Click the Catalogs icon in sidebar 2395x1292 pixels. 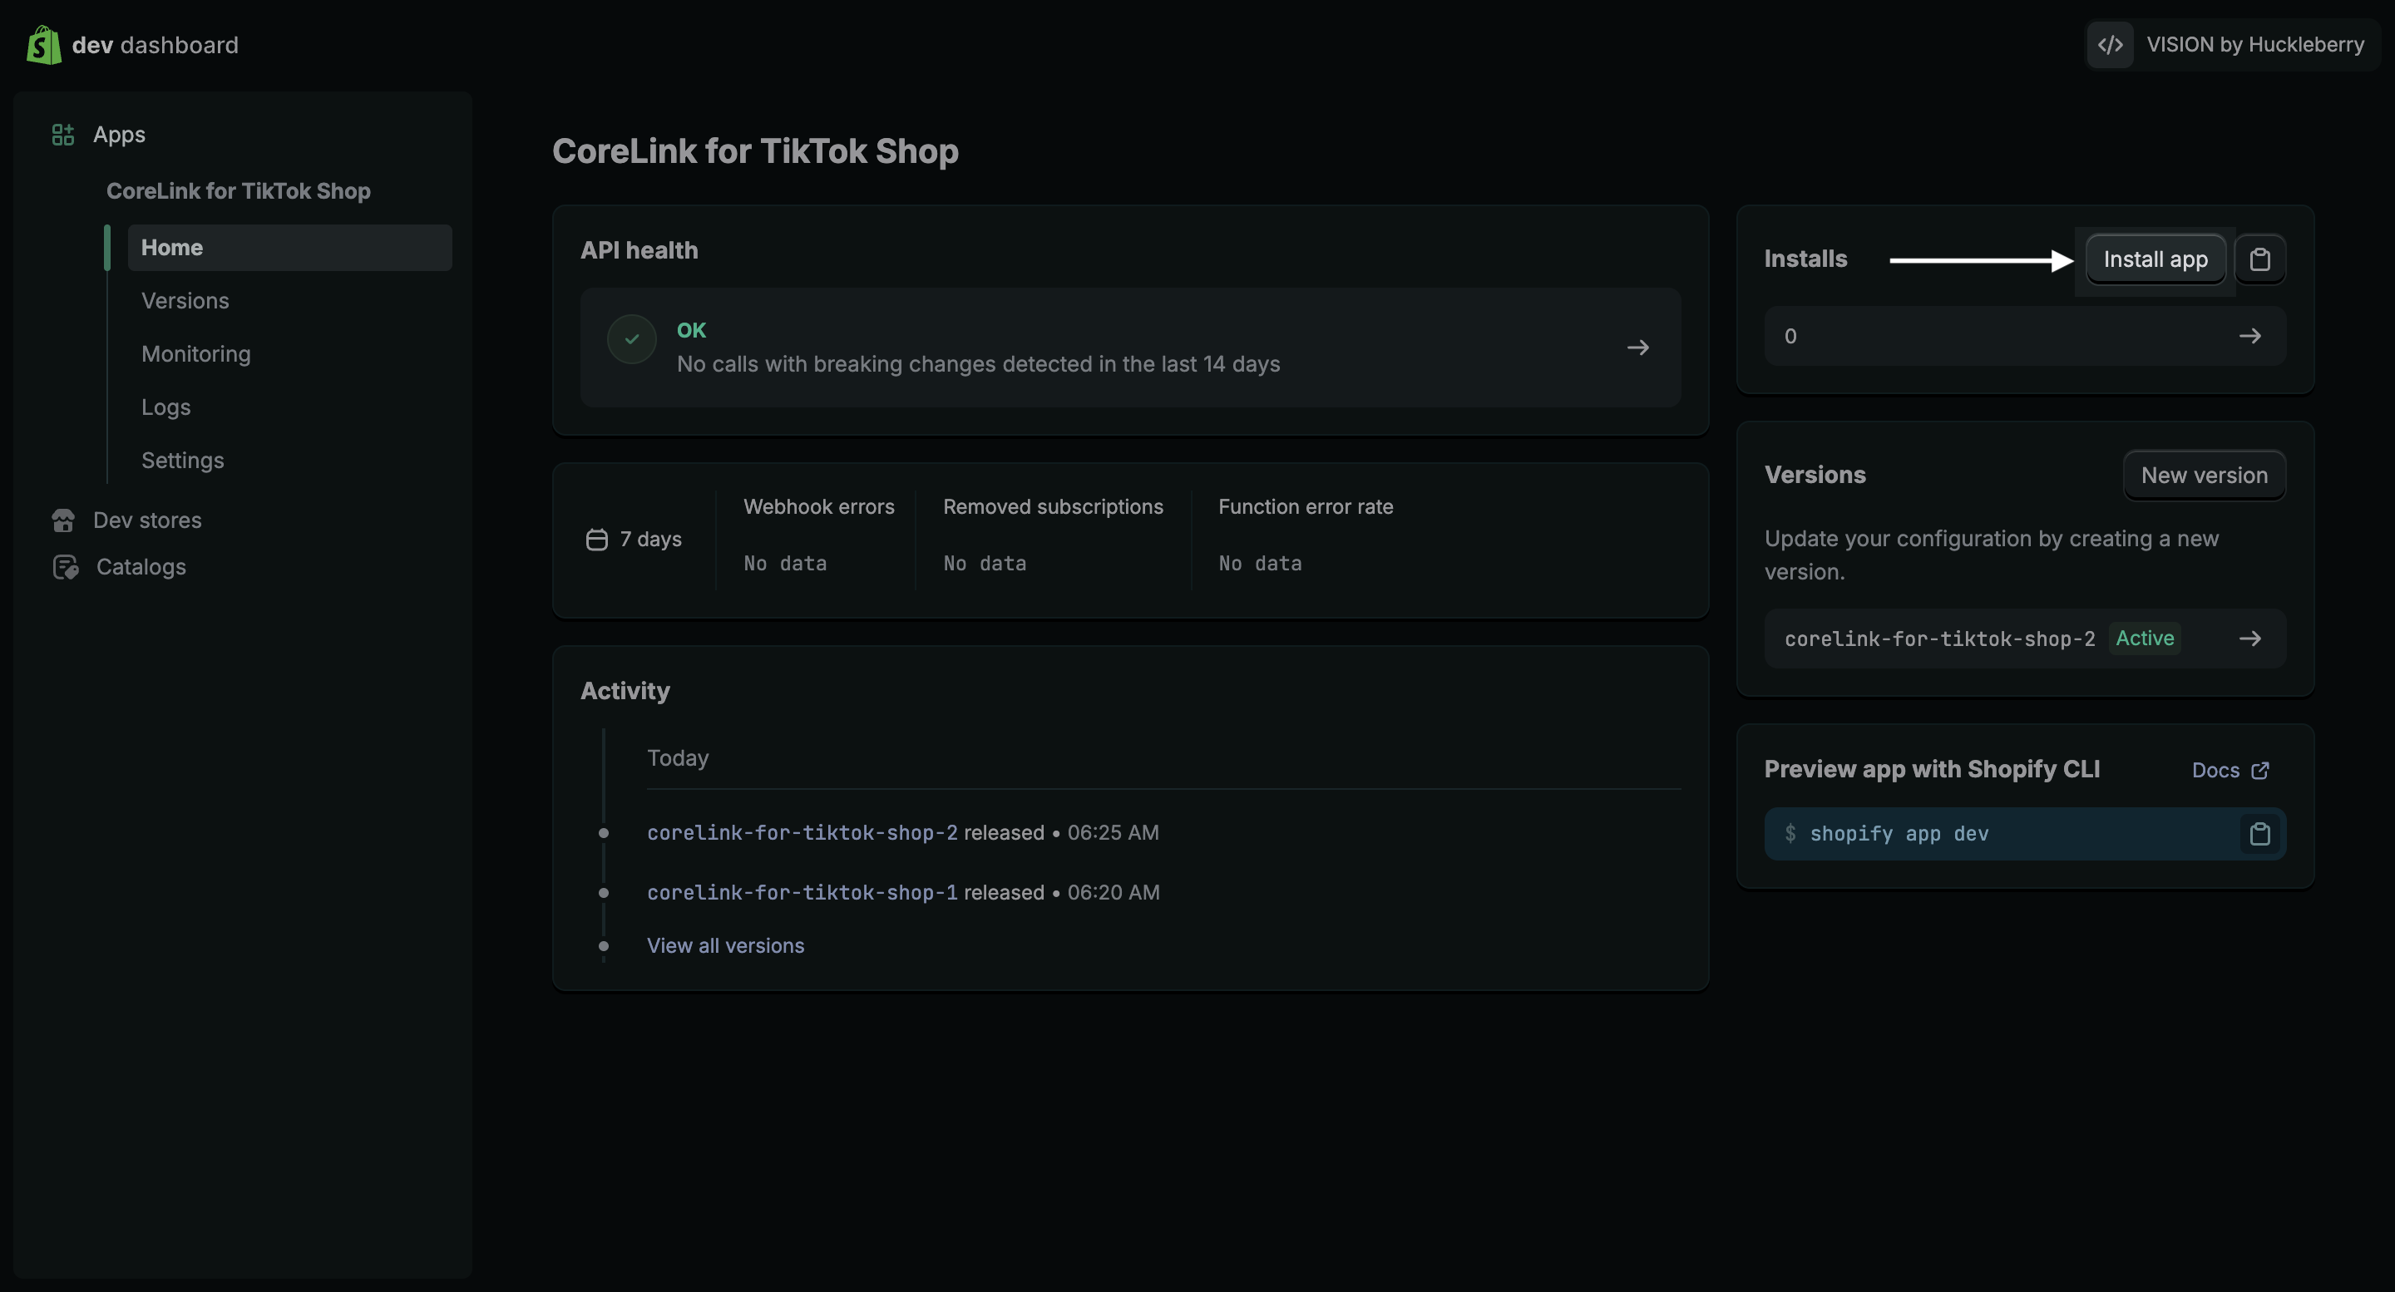pos(65,567)
